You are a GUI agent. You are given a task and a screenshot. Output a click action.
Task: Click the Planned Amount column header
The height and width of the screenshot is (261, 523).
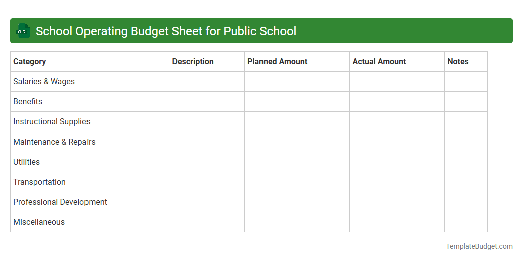point(297,62)
